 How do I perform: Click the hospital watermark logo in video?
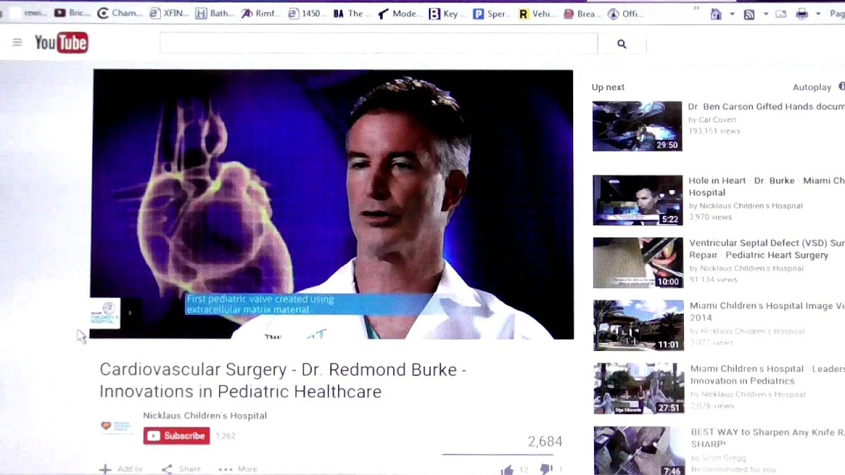click(x=105, y=313)
